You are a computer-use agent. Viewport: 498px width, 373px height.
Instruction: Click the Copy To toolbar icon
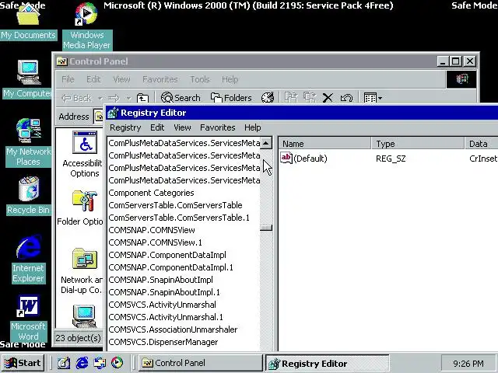click(310, 98)
